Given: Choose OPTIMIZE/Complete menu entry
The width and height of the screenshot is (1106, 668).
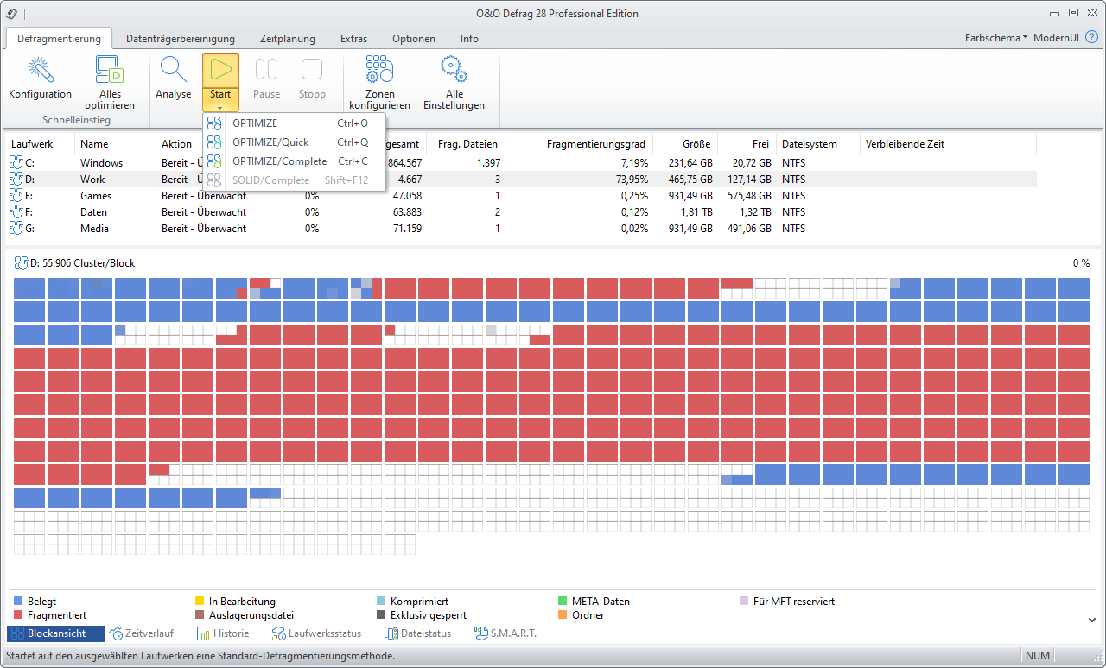Looking at the screenshot, I should pos(294,161).
